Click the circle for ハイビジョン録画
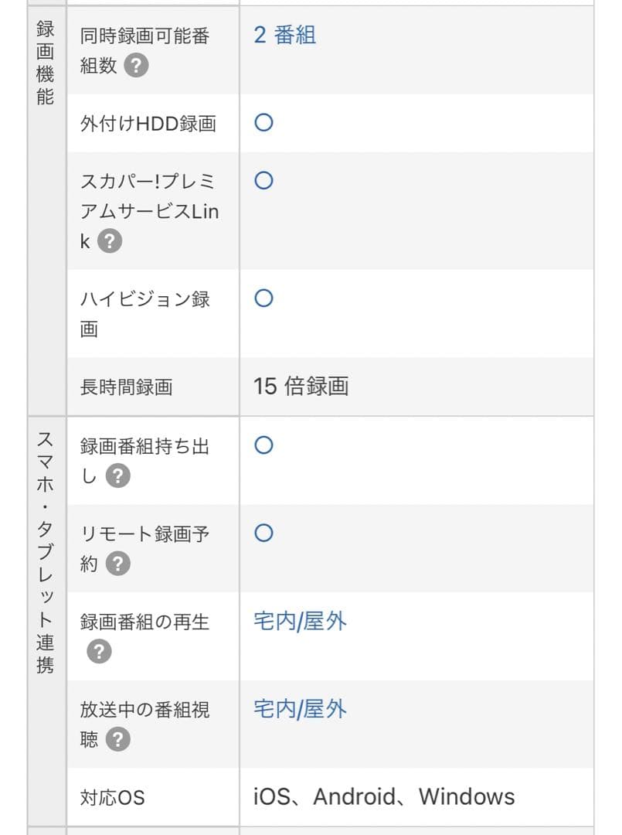Image resolution: width=622 pixels, height=835 pixels. [x=263, y=298]
